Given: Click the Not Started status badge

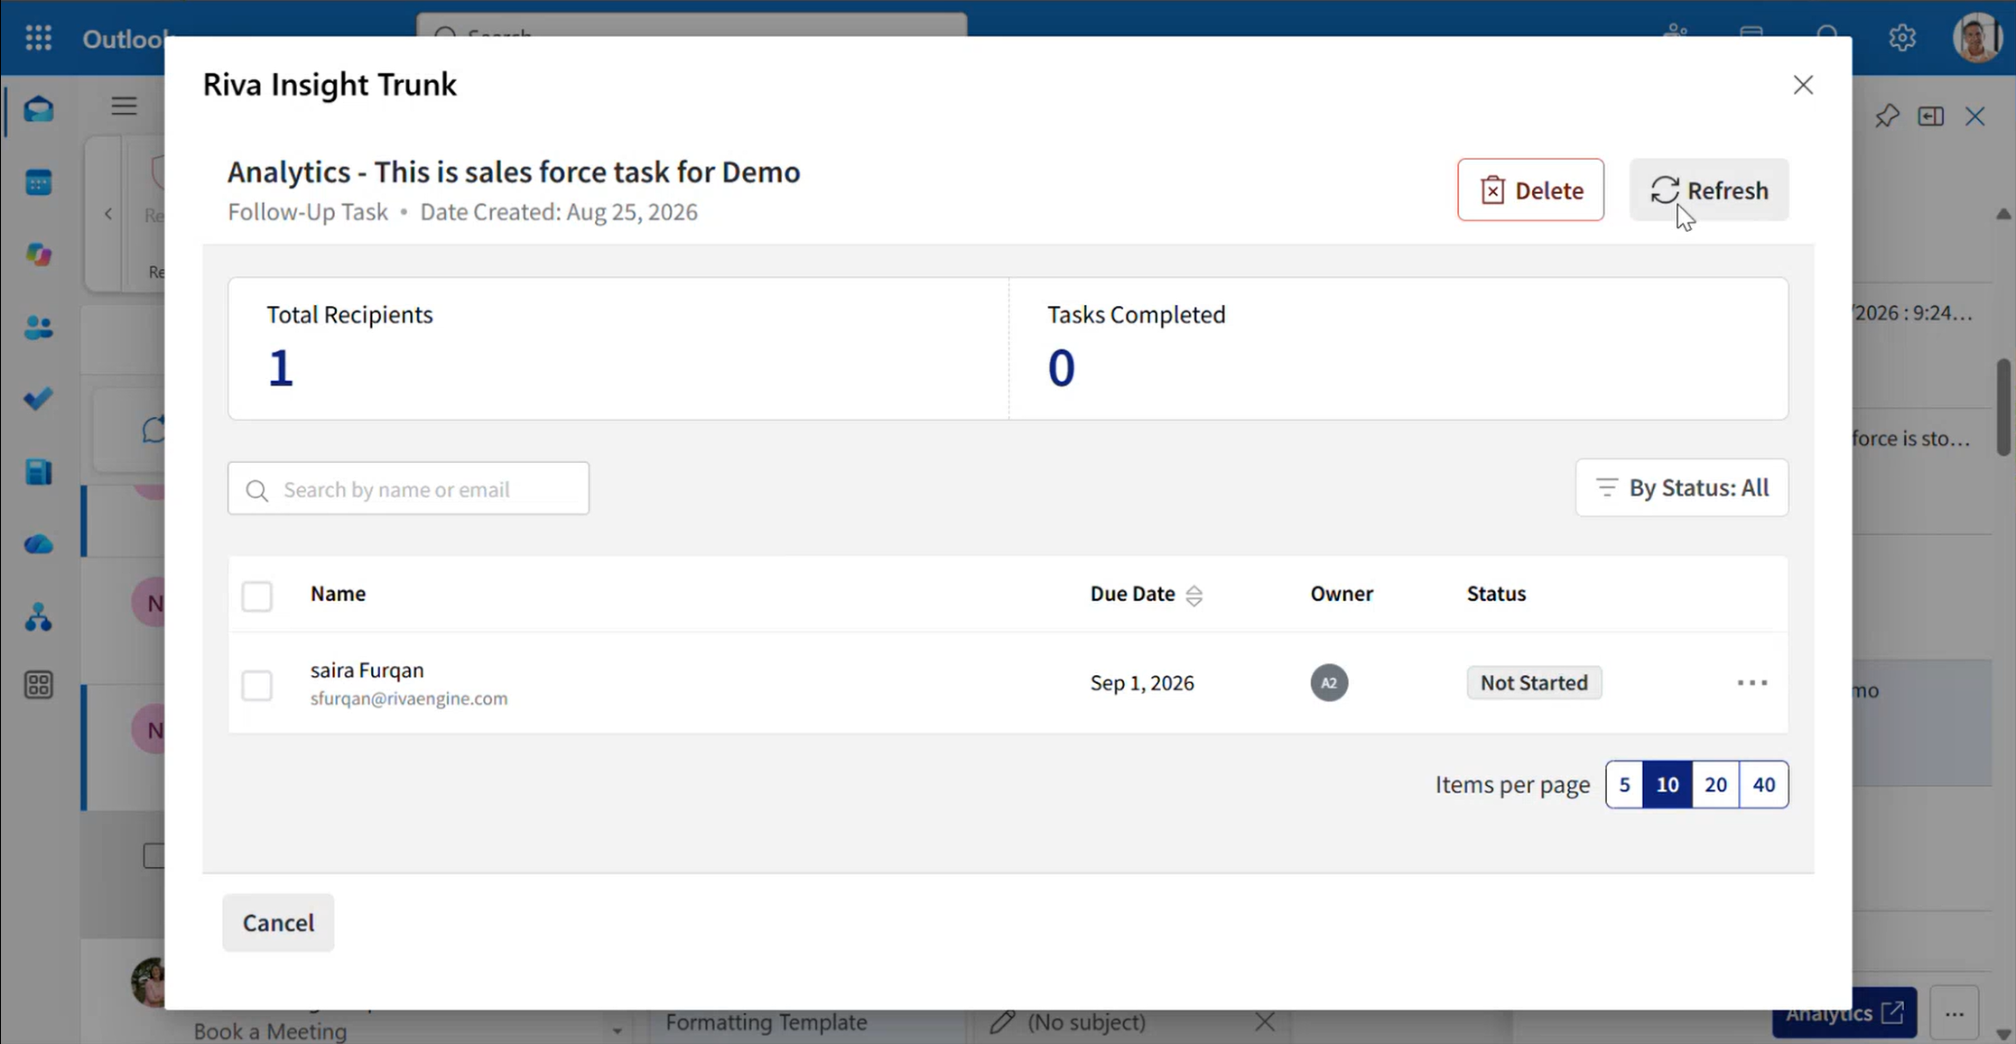Looking at the screenshot, I should tap(1534, 683).
